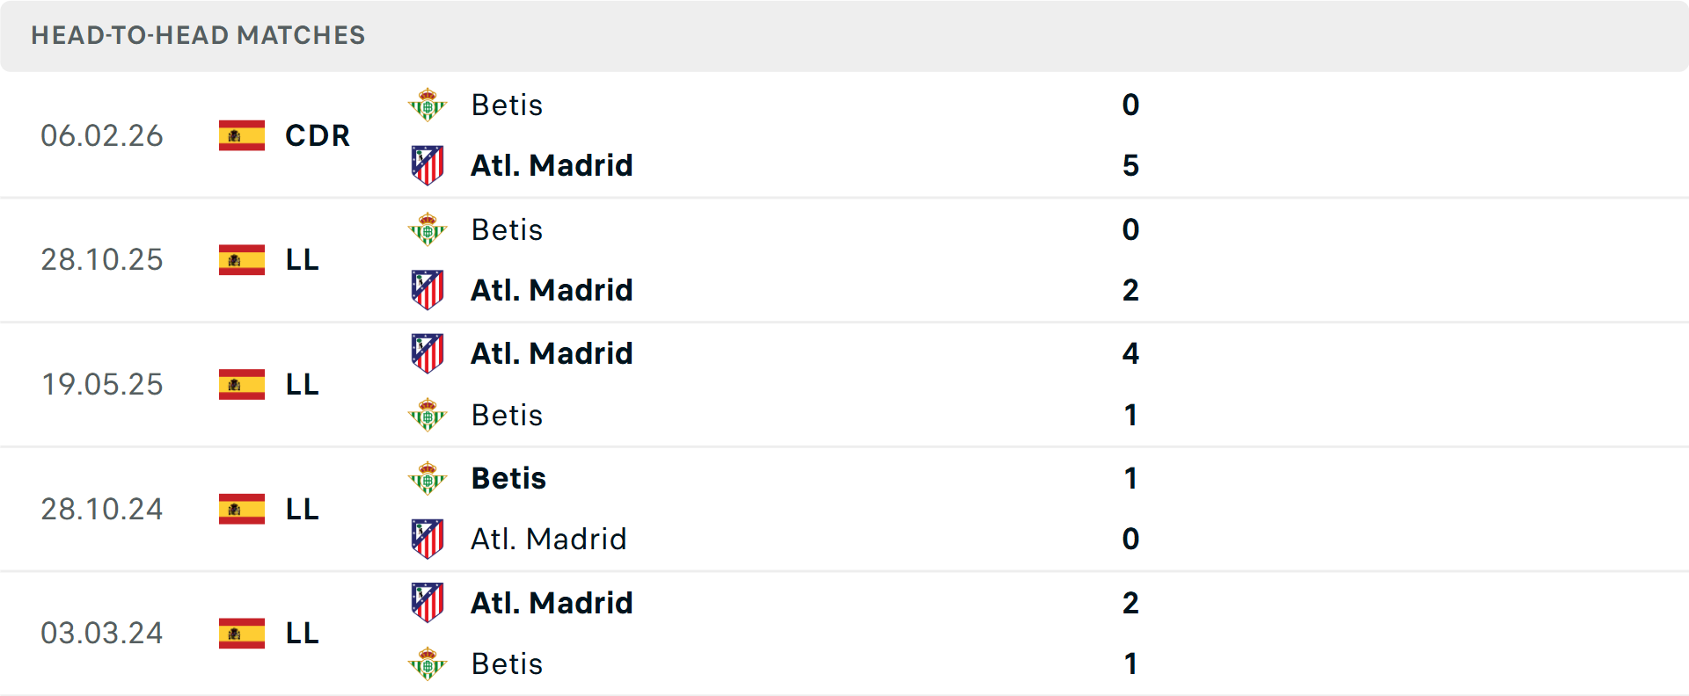This screenshot has height=696, width=1689.
Task: Select the 28.10.24 match row
Action: (x=844, y=509)
